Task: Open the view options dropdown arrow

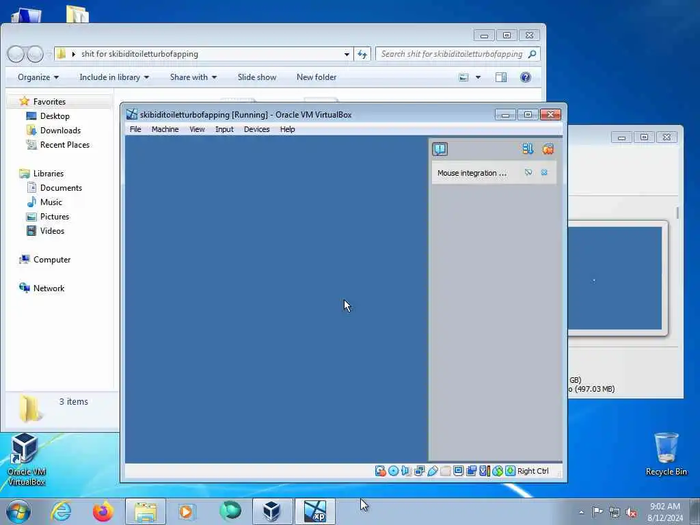Action: [x=478, y=77]
